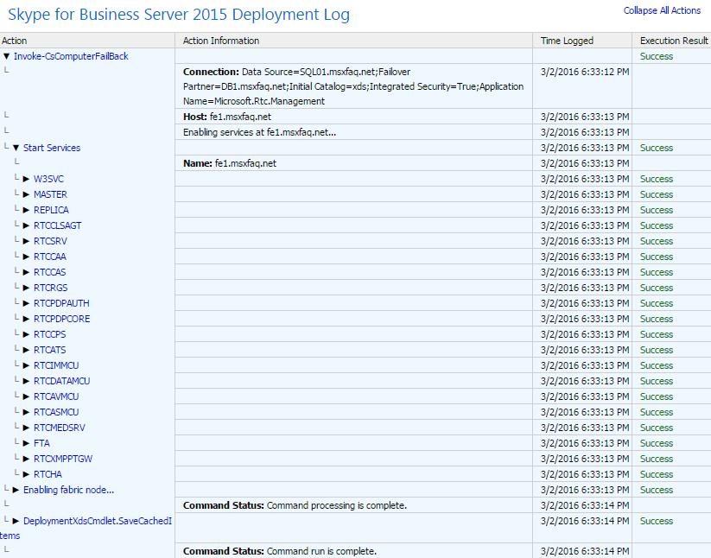The width and height of the screenshot is (711, 558).
Task: Choose the RTCRGS service link
Action: pyautogui.click(x=50, y=288)
